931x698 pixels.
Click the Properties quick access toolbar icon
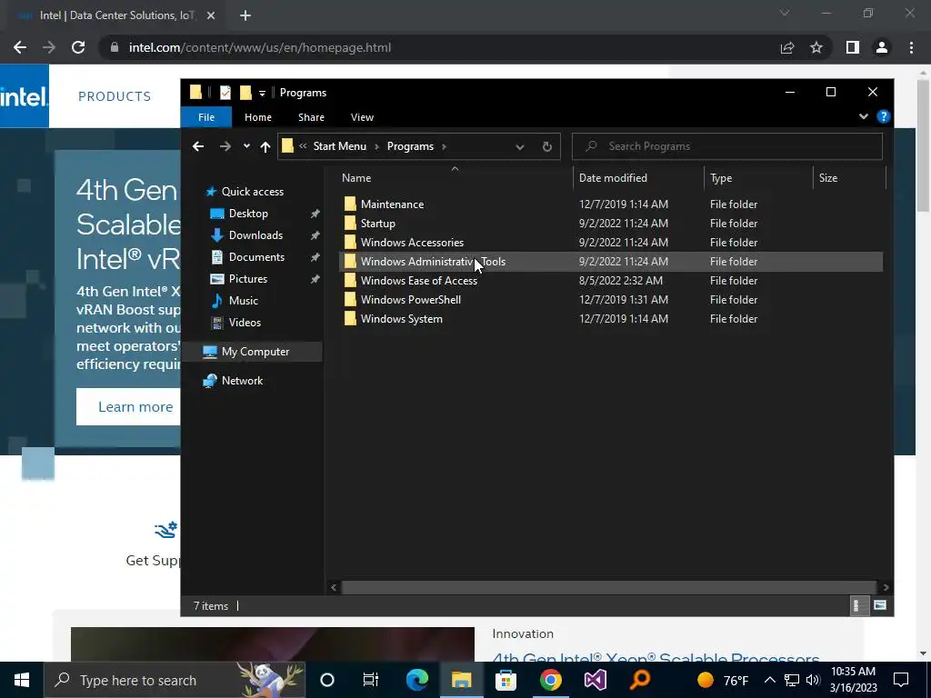[225, 93]
